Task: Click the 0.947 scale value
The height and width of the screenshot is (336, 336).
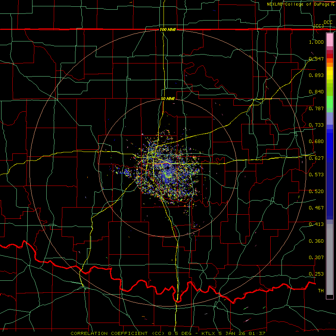Action: tap(316, 59)
